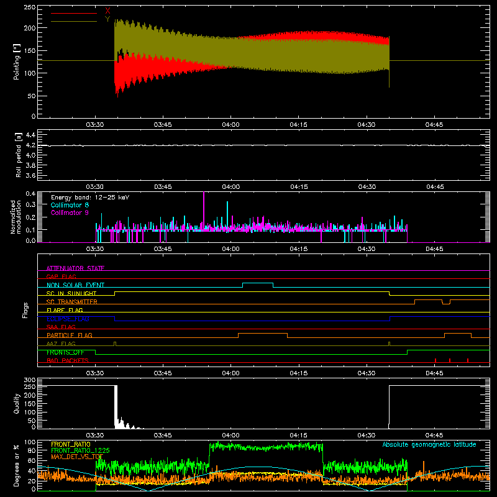
Task: Click the 'Degrees or %' axis label
Action: coord(17,465)
